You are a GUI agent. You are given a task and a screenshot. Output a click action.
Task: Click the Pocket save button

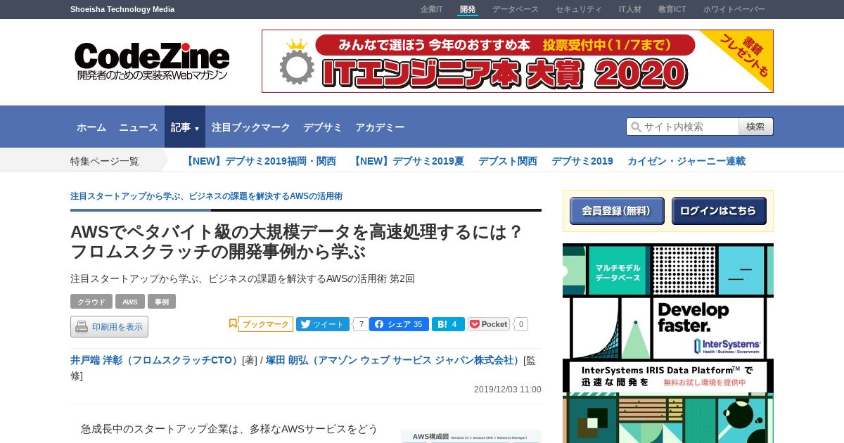[x=489, y=324]
